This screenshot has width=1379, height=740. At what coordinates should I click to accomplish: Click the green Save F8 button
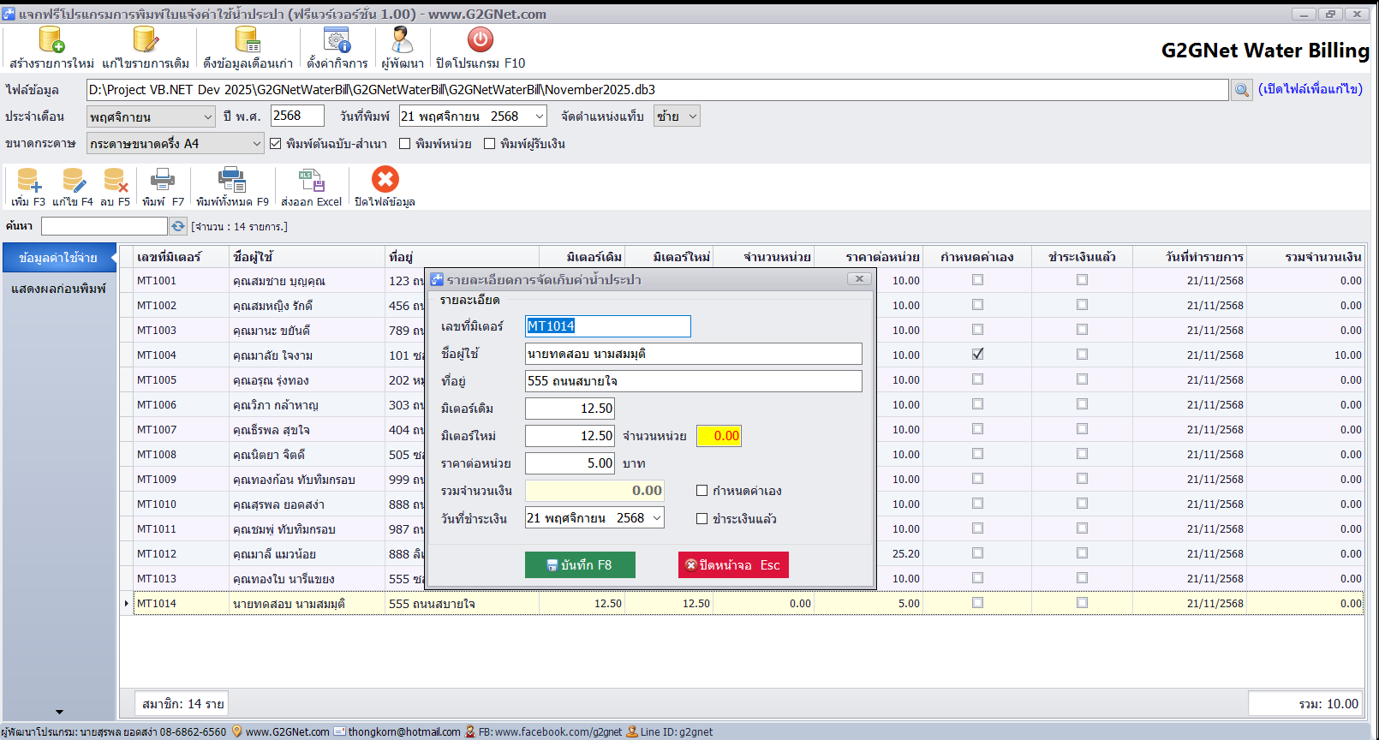[x=580, y=565]
